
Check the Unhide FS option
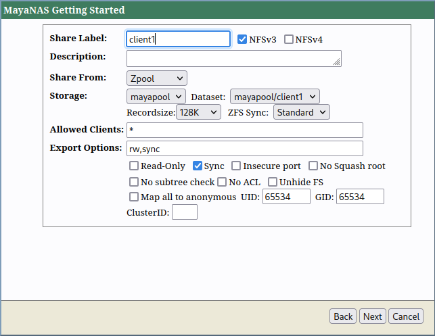click(273, 182)
